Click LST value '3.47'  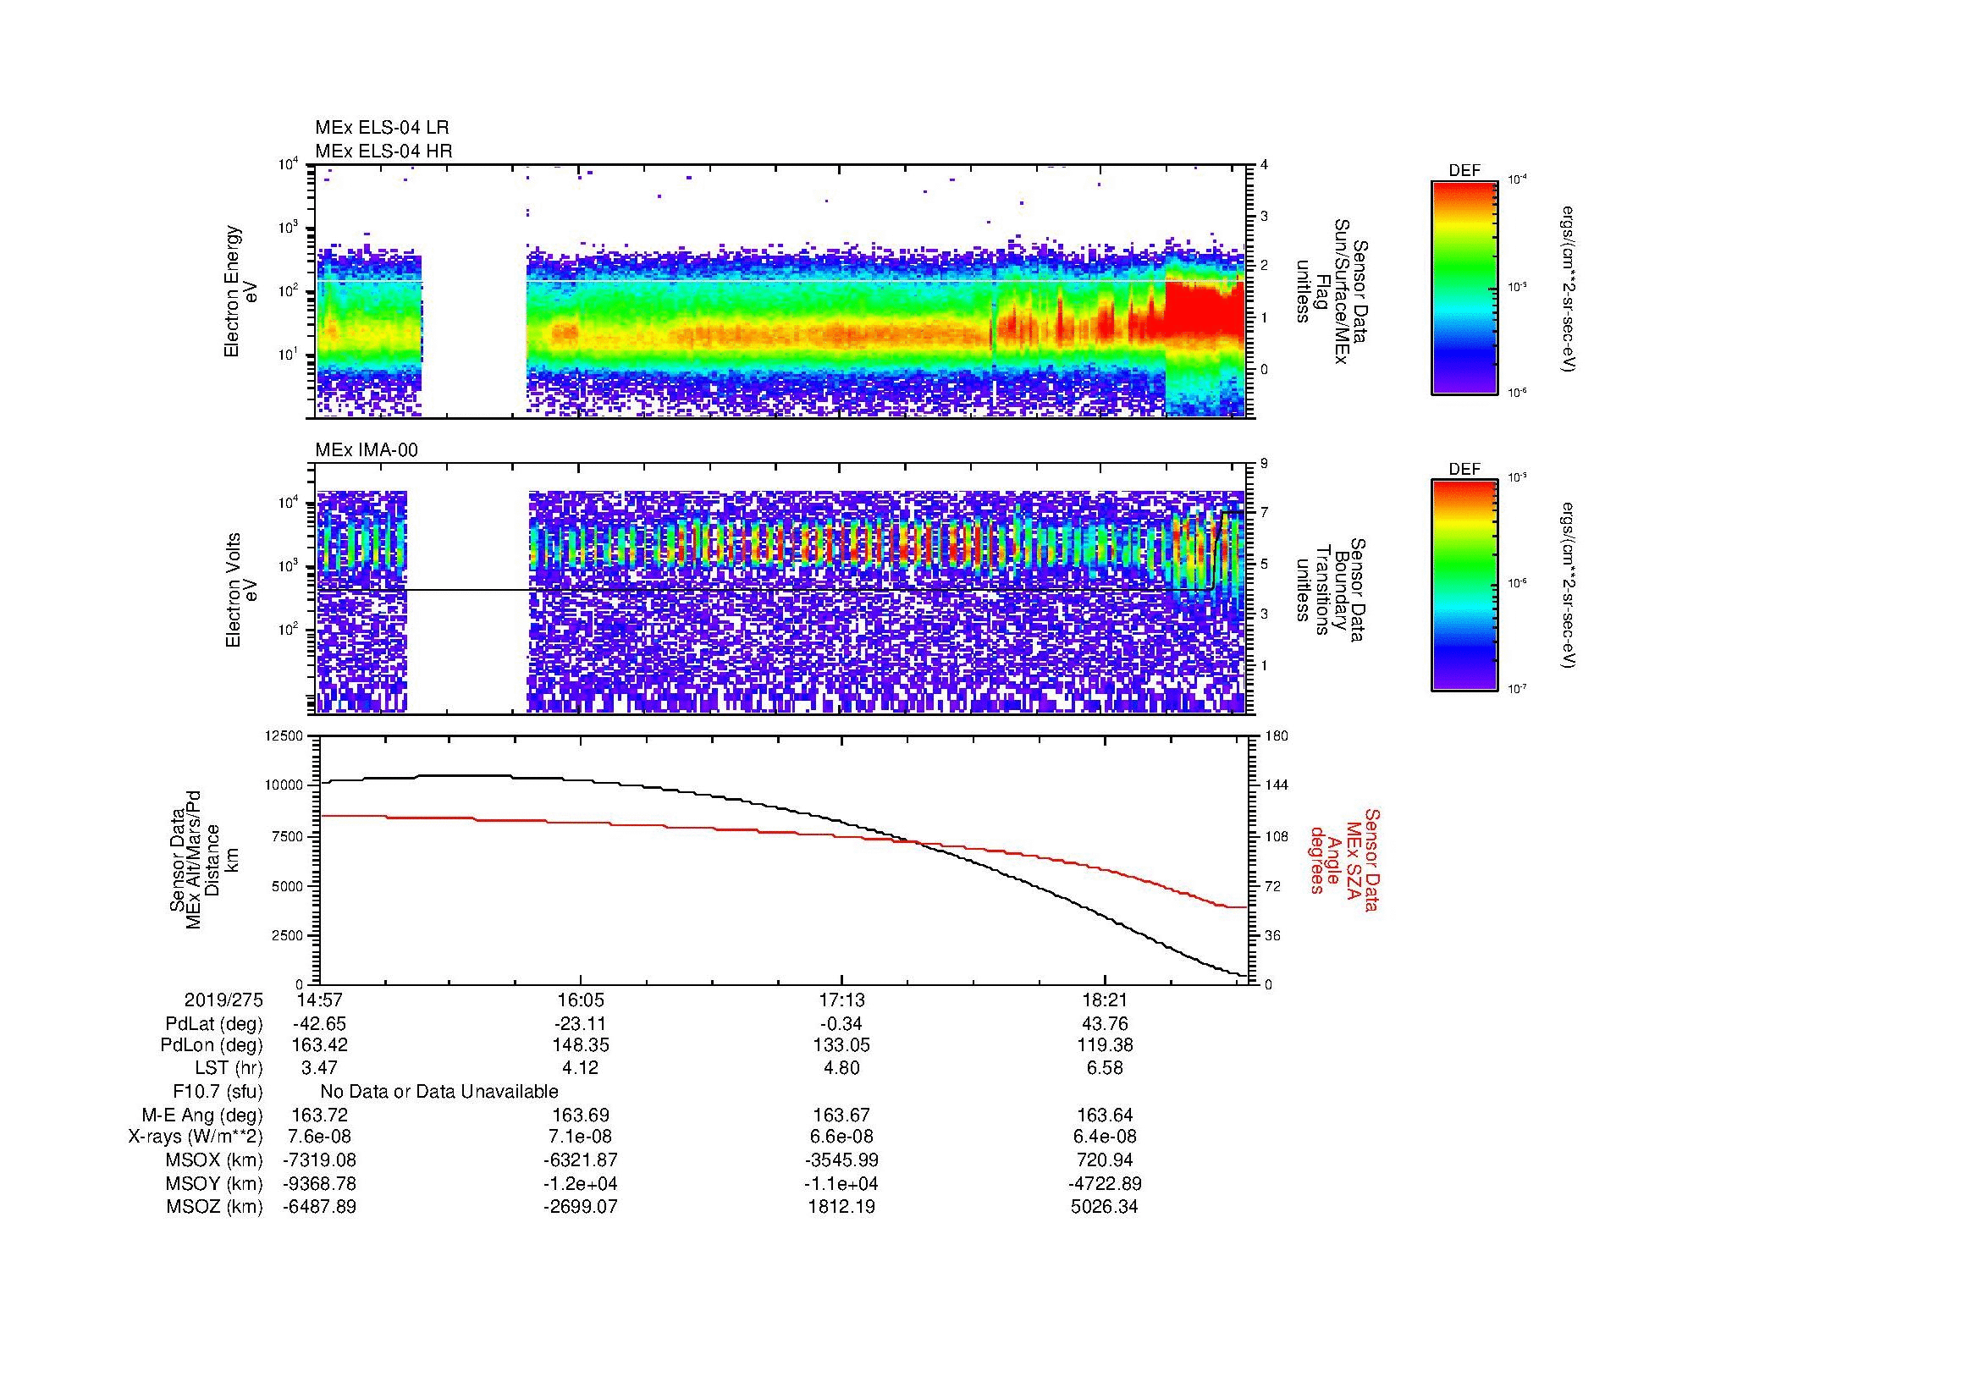[x=319, y=1068]
